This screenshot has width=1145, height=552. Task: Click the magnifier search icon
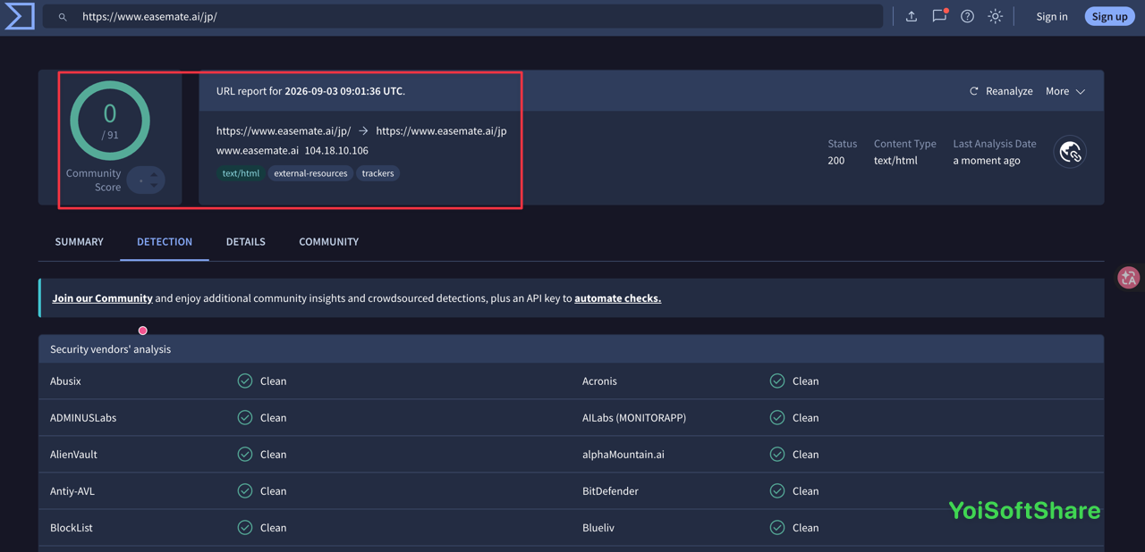(x=63, y=17)
